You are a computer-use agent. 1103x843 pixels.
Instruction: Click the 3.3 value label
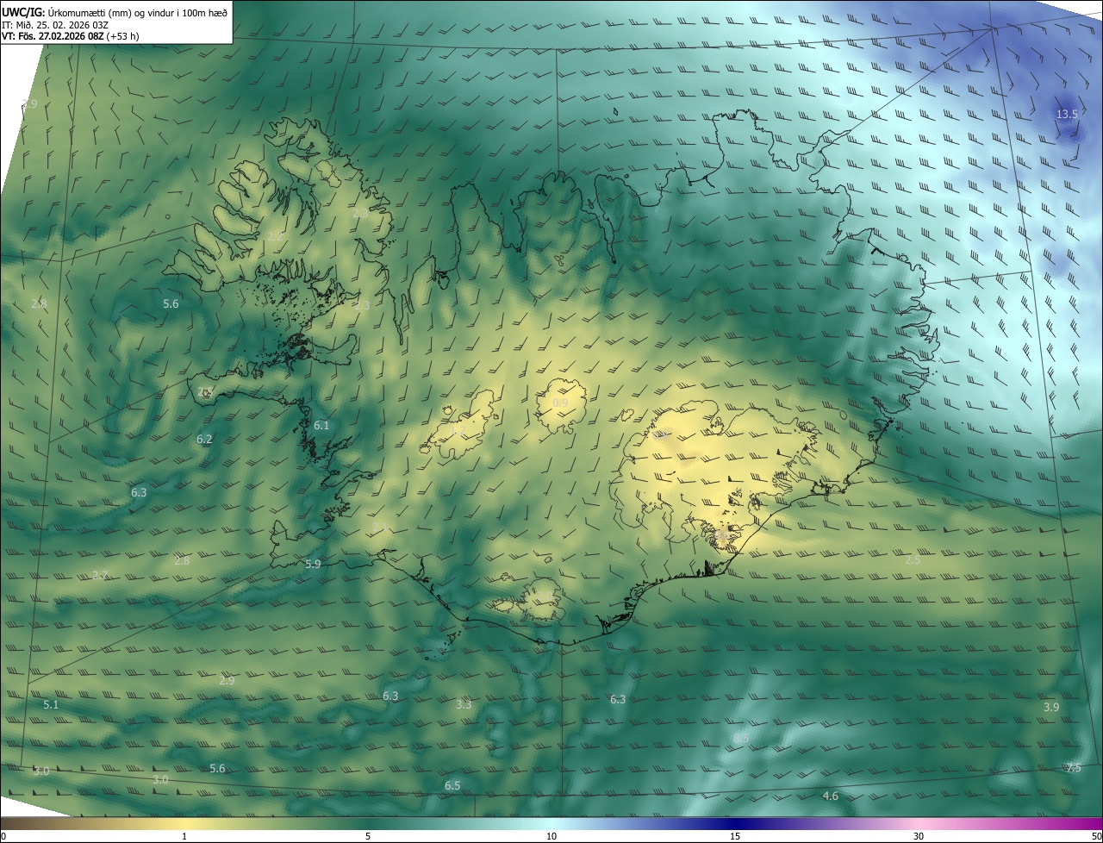pyautogui.click(x=464, y=704)
